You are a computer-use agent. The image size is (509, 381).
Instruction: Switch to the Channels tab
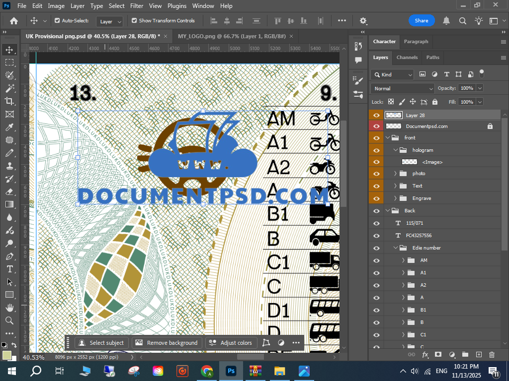(x=407, y=58)
